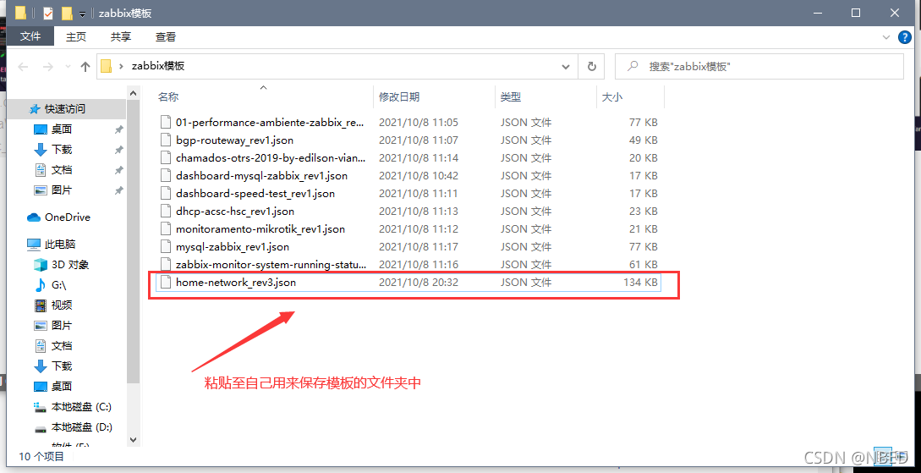
Task: Open 快速访问 in the navigation pane
Action: [x=64, y=108]
